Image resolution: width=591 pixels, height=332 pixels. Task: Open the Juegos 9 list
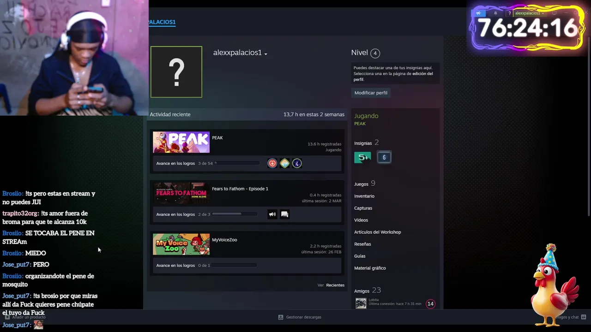365,184
